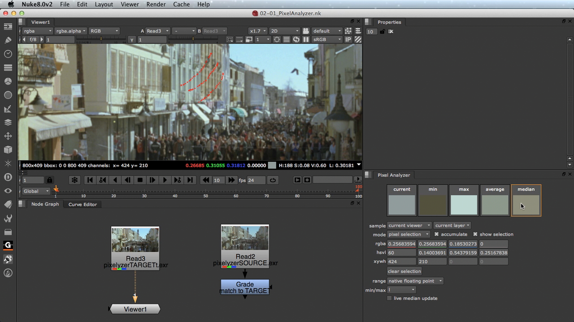Disable the show selection checkbox
Image resolution: width=574 pixels, height=322 pixels.
pos(475,234)
